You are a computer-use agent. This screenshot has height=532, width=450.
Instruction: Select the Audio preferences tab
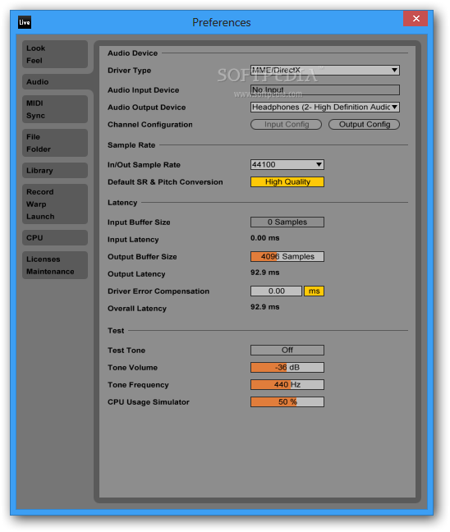(x=55, y=82)
